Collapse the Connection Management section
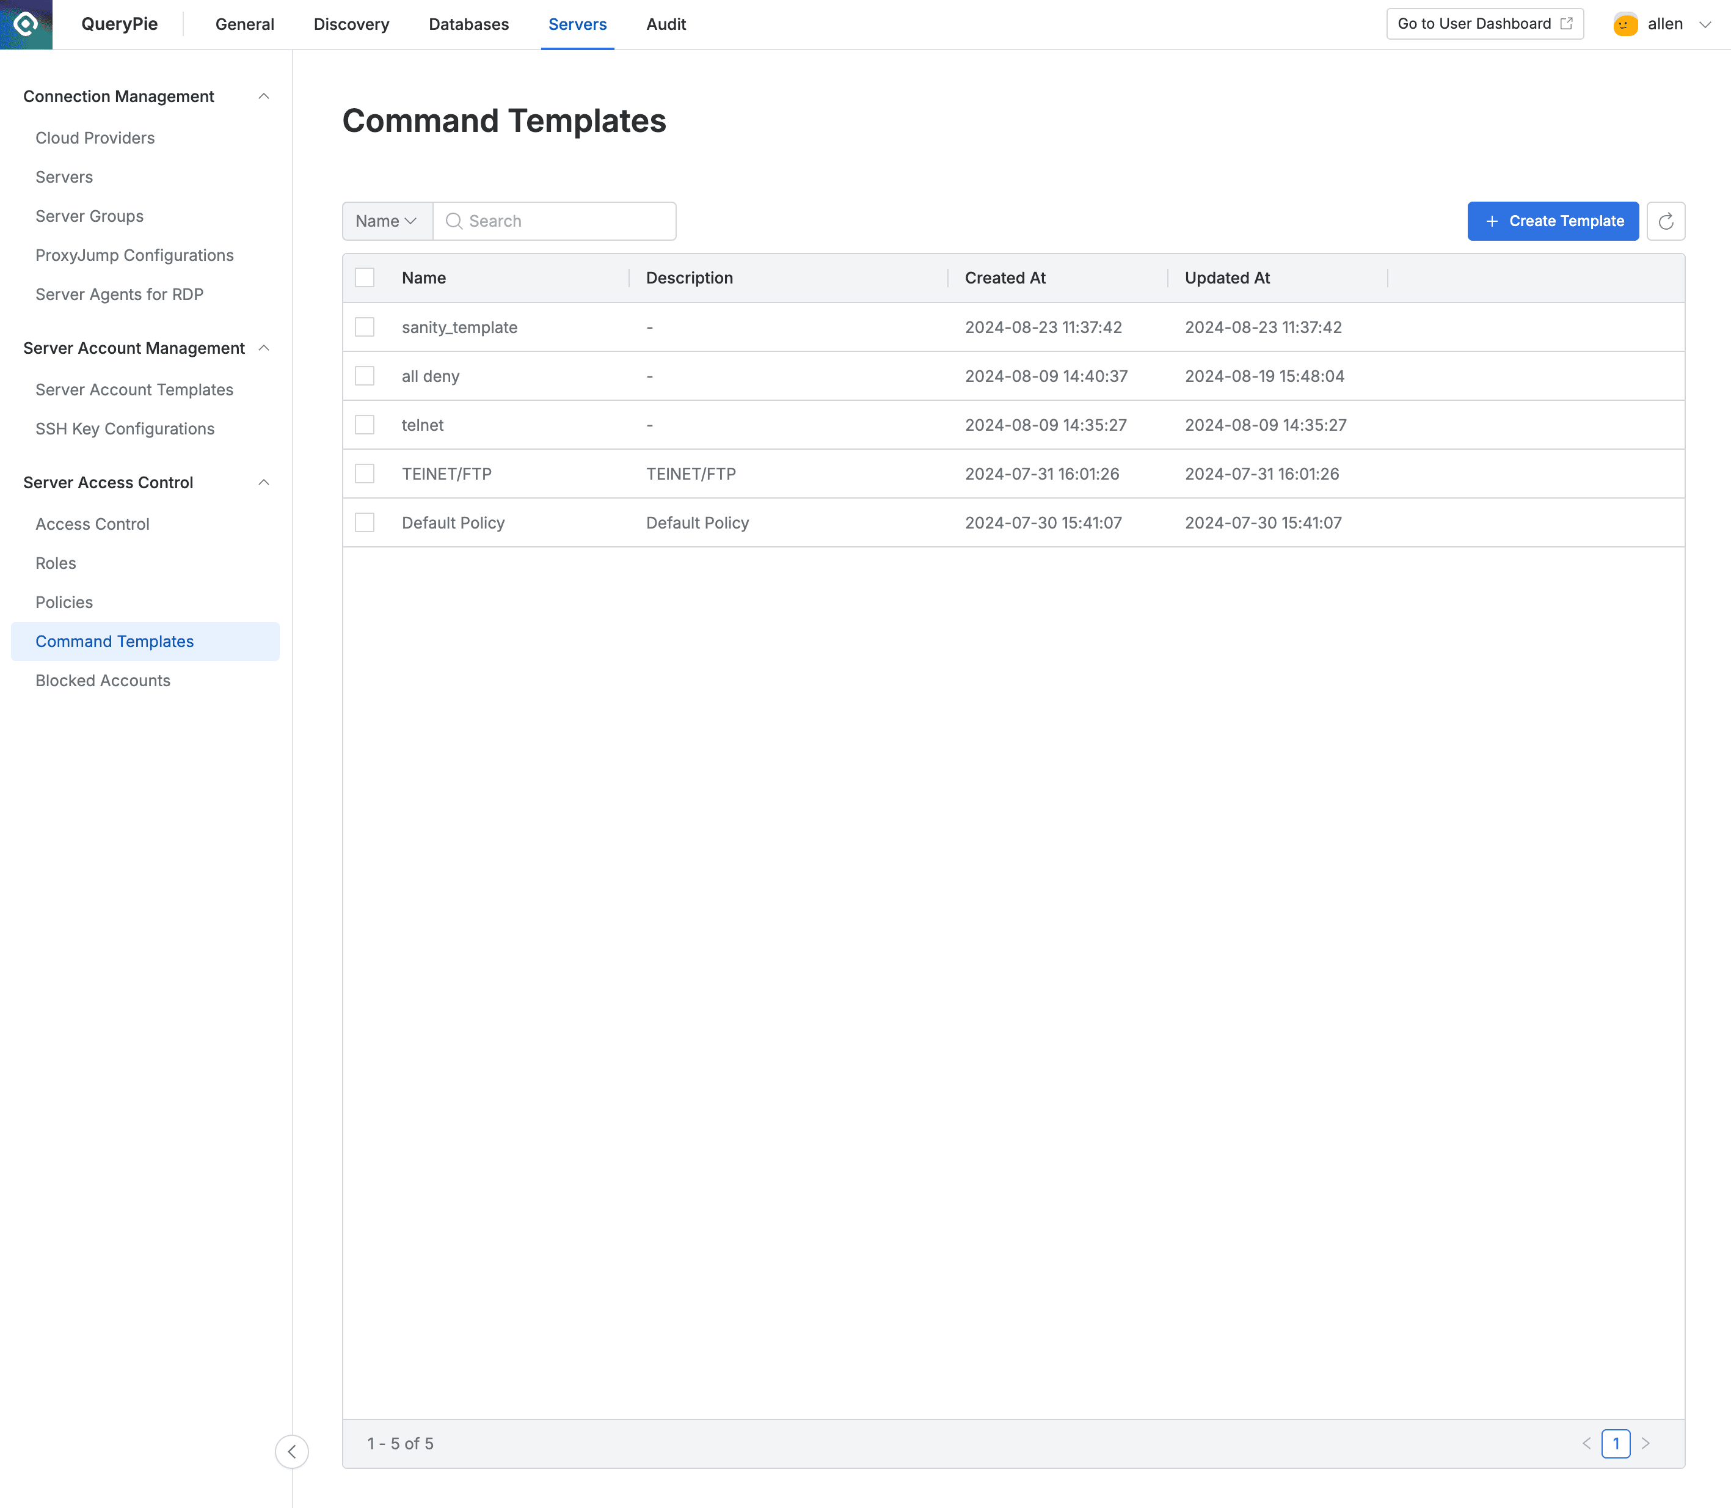The width and height of the screenshot is (1731, 1508). pos(264,96)
